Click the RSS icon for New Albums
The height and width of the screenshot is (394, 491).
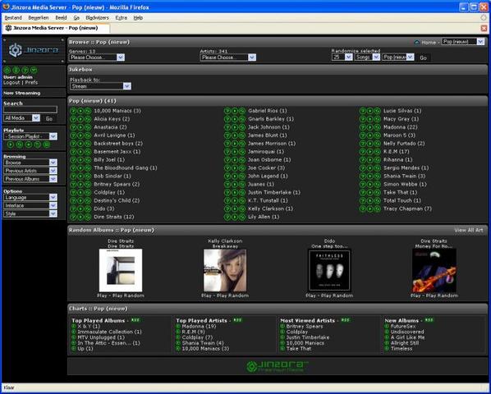[429, 320]
